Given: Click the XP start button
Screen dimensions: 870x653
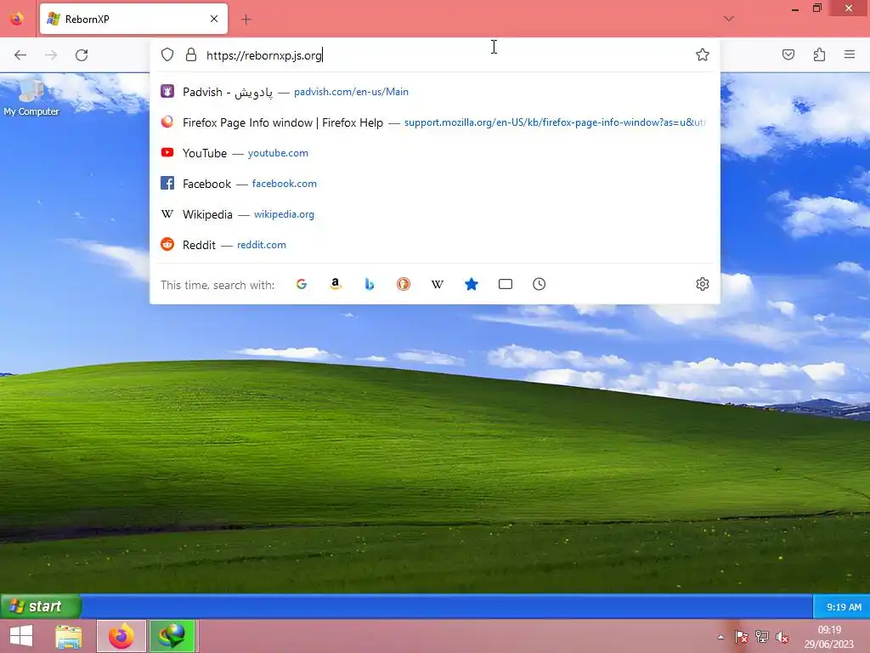Looking at the screenshot, I should tap(41, 606).
